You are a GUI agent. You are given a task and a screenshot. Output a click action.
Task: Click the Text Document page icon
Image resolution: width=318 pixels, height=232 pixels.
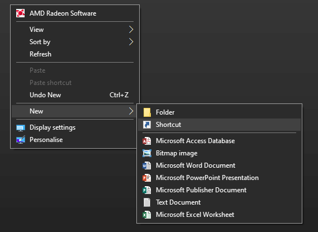click(147, 202)
